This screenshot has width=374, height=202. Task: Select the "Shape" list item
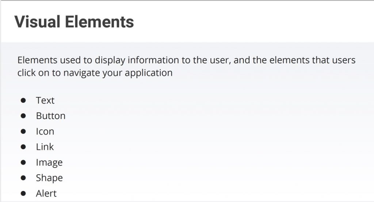coord(49,178)
